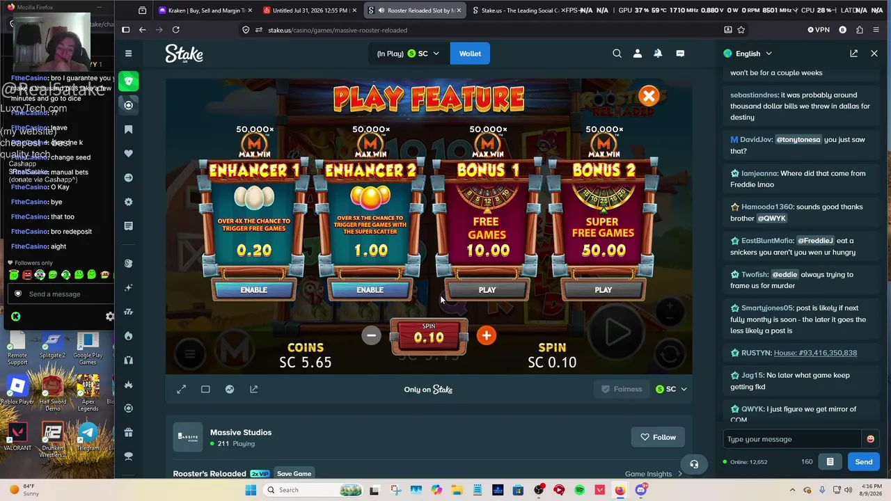Viewport: 891px width, 501px height.
Task: Select the green shield sidebar icon
Action: click(128, 81)
